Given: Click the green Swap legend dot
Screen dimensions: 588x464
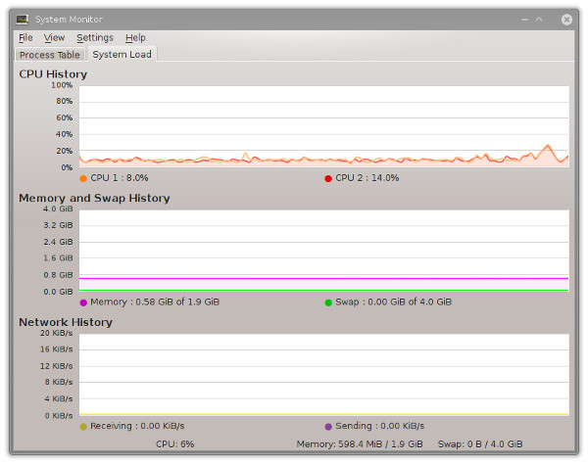Looking at the screenshot, I should pos(328,302).
